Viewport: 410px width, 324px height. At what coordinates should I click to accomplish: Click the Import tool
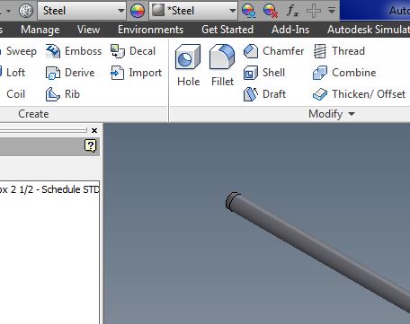[x=136, y=73]
